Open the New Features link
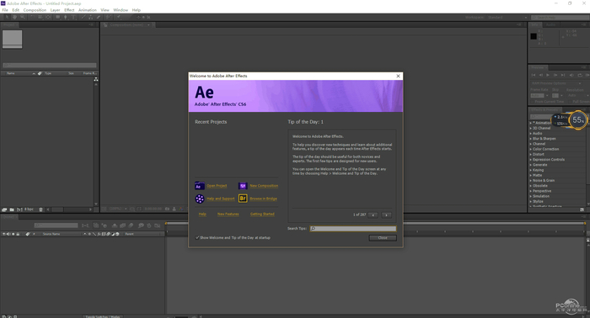 (x=228, y=214)
